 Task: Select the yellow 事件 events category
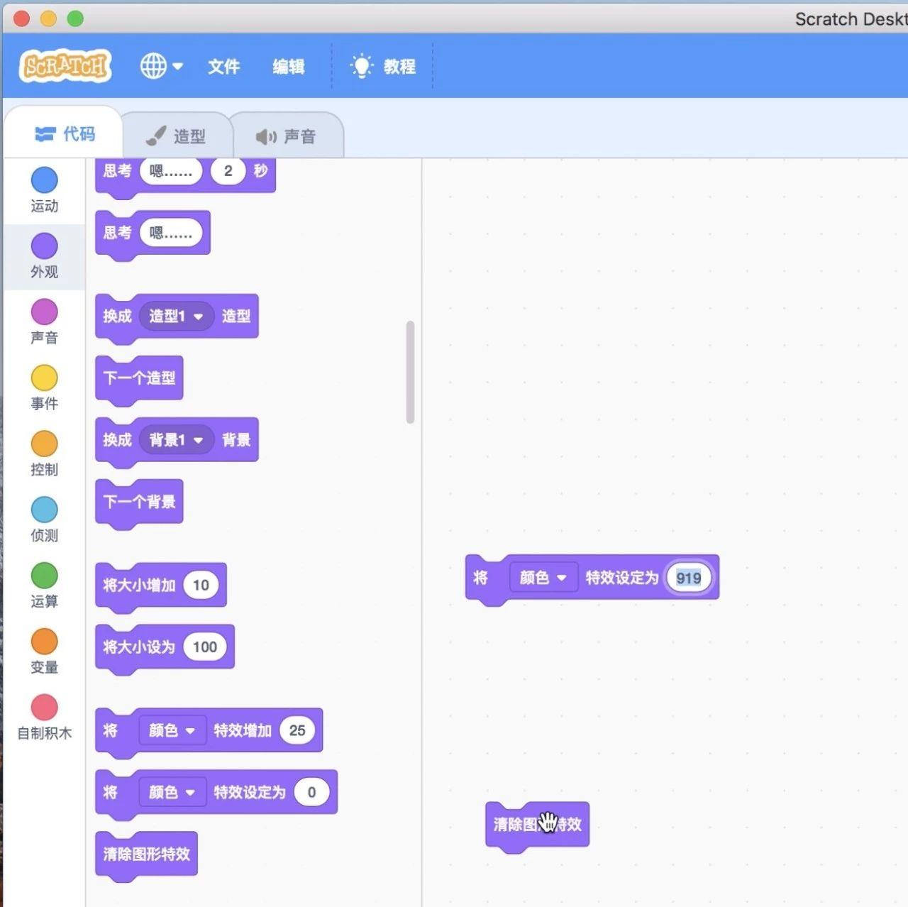44,387
